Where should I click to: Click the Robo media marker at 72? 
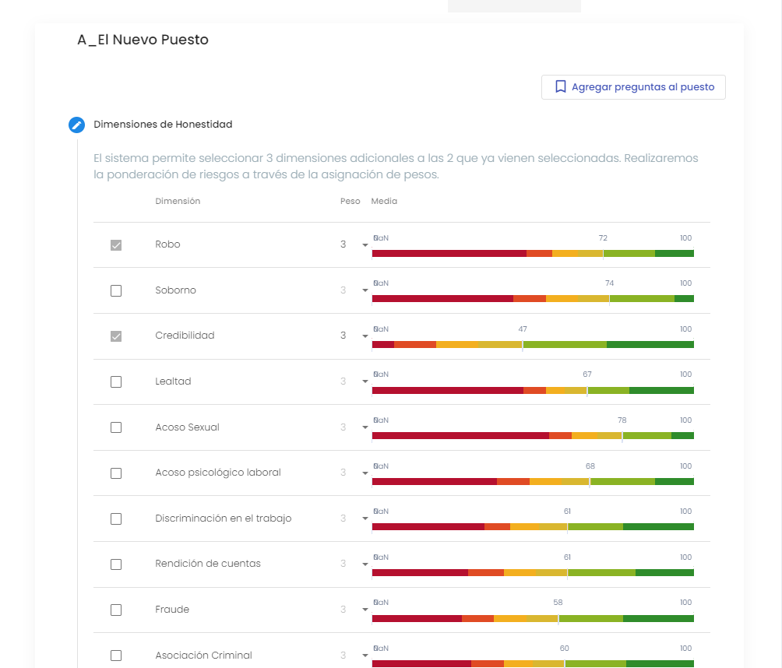point(603,253)
